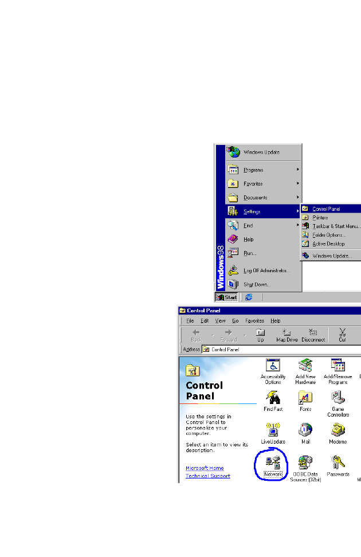The height and width of the screenshot is (557, 361).
Task: Launch Internet Explorer from quick launch
Action: (x=249, y=297)
